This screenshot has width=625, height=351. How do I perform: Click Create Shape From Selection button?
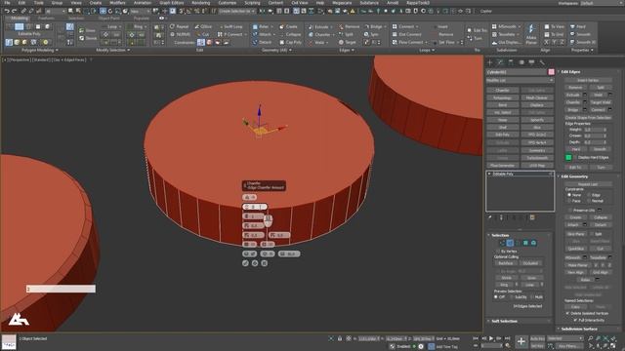point(588,117)
